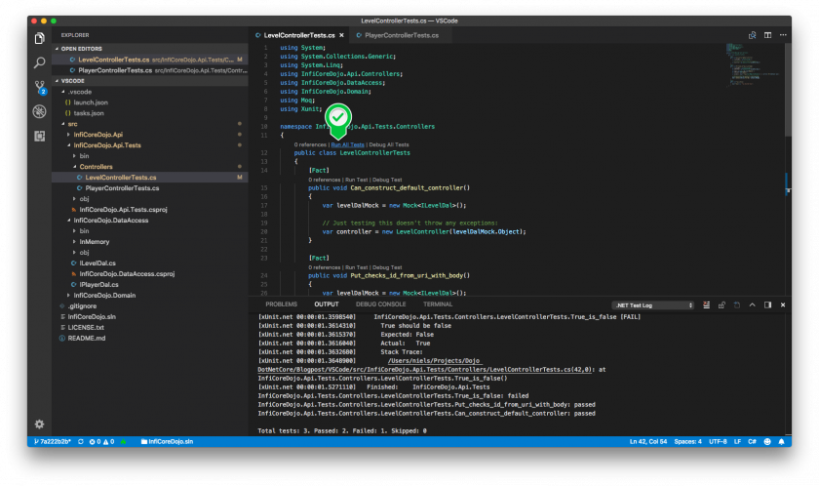Collapse the VSCODE folder section
Image resolution: width=819 pixels, height=486 pixels.
coord(149,81)
